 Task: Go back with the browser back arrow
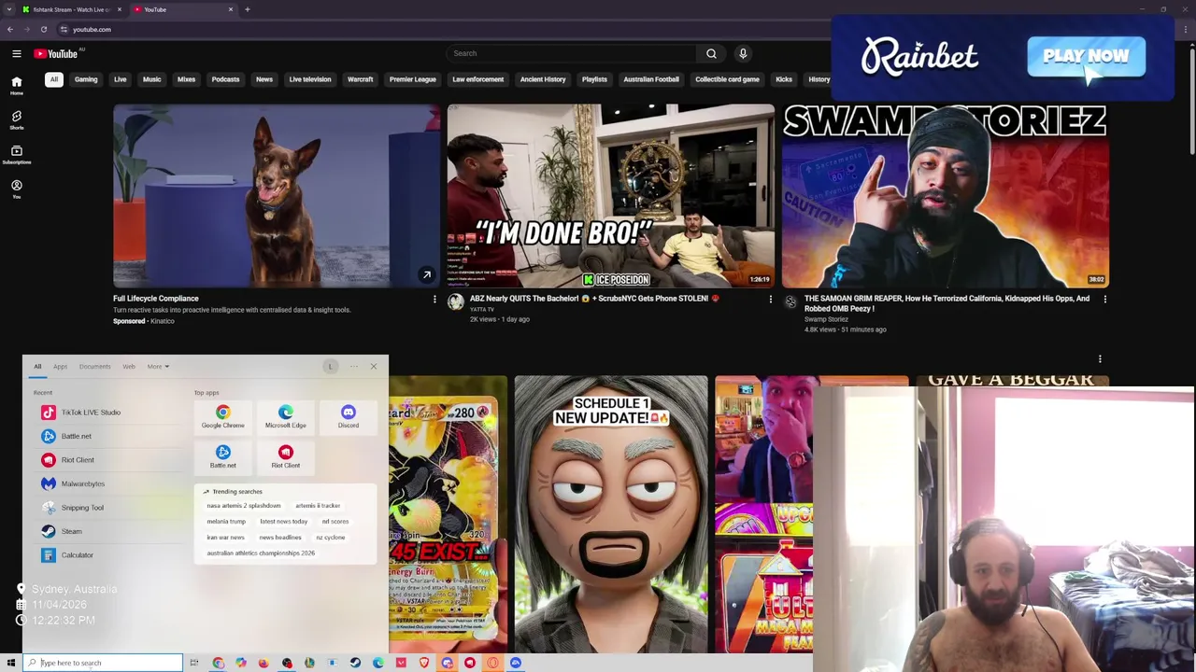click(10, 29)
